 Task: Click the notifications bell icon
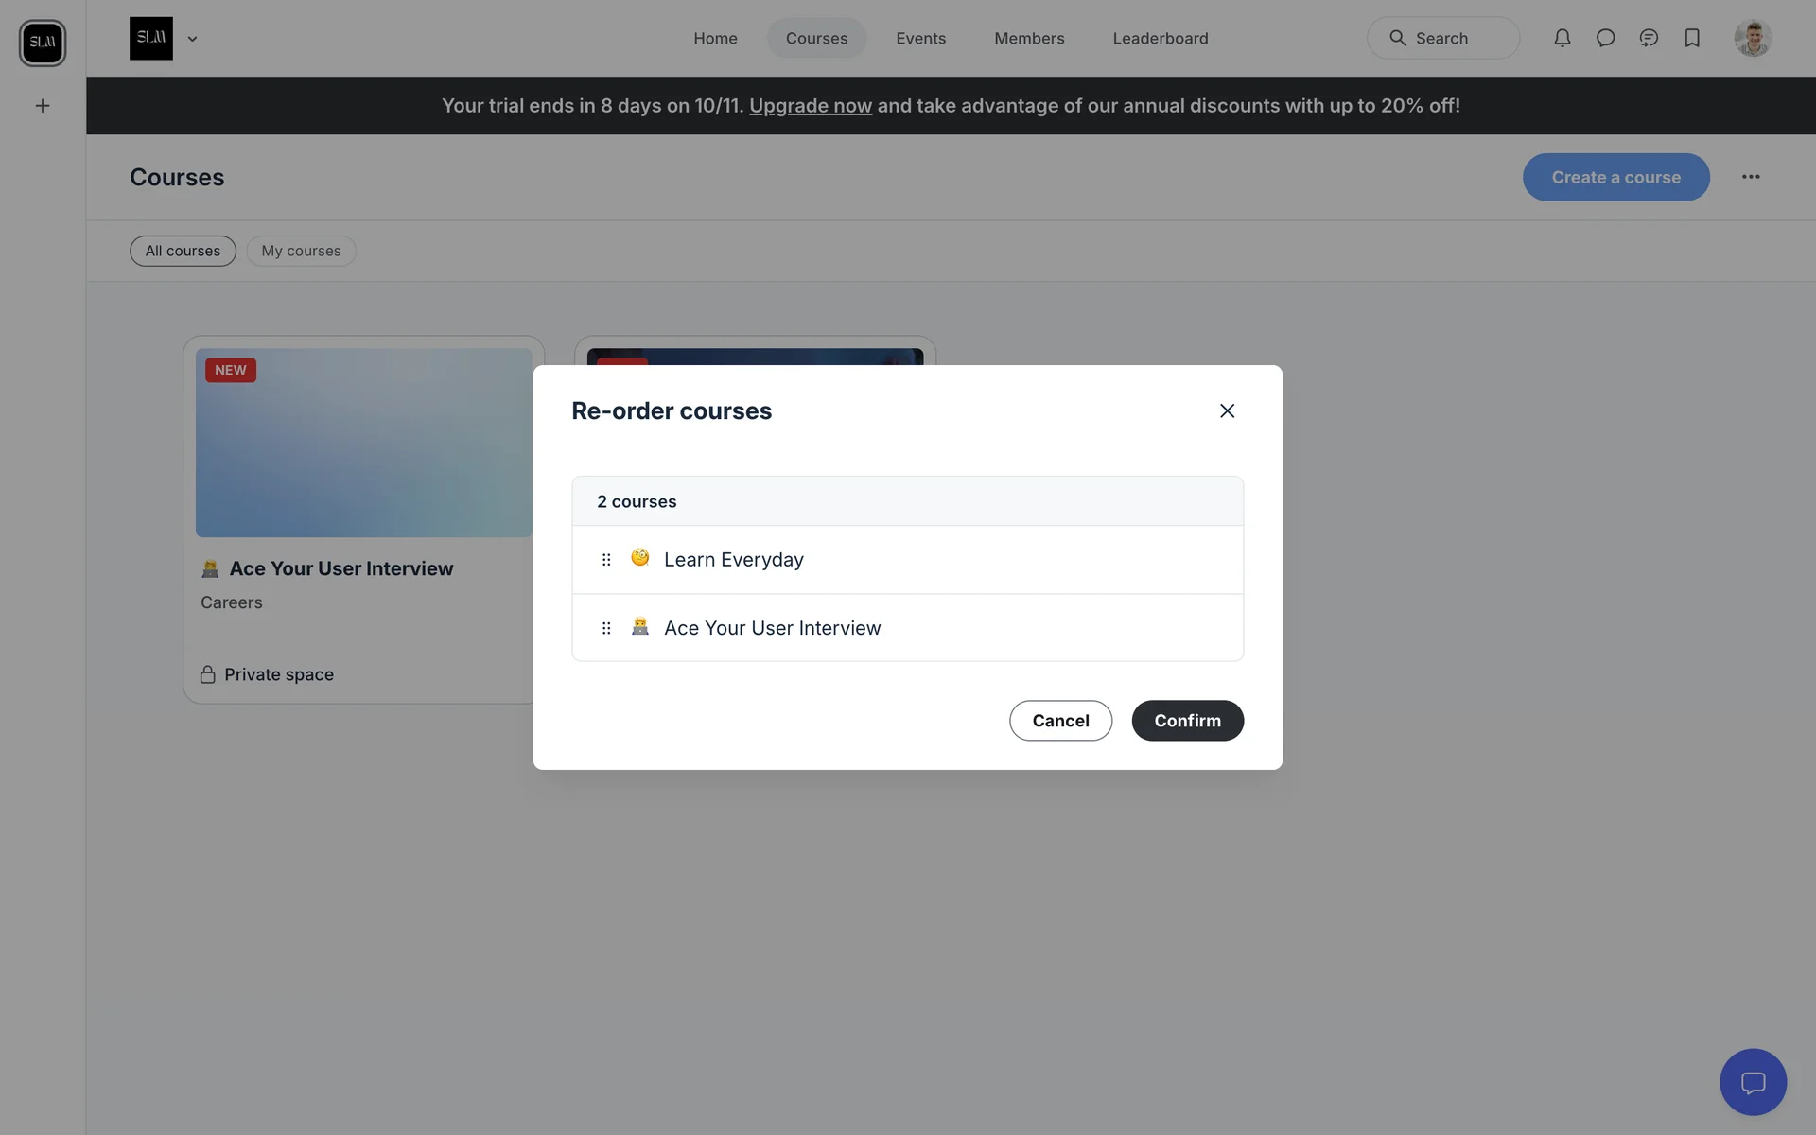(x=1562, y=38)
